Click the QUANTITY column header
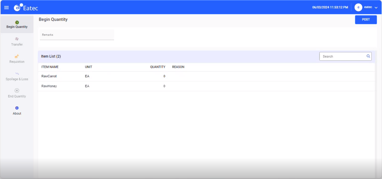The width and height of the screenshot is (382, 179). [x=157, y=67]
